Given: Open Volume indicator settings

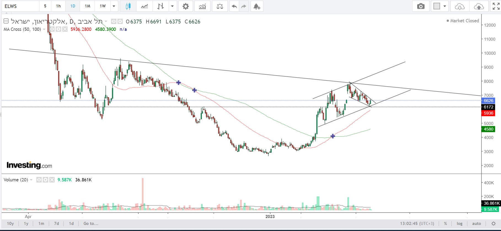Looking at the screenshot, I should [x=45, y=180].
